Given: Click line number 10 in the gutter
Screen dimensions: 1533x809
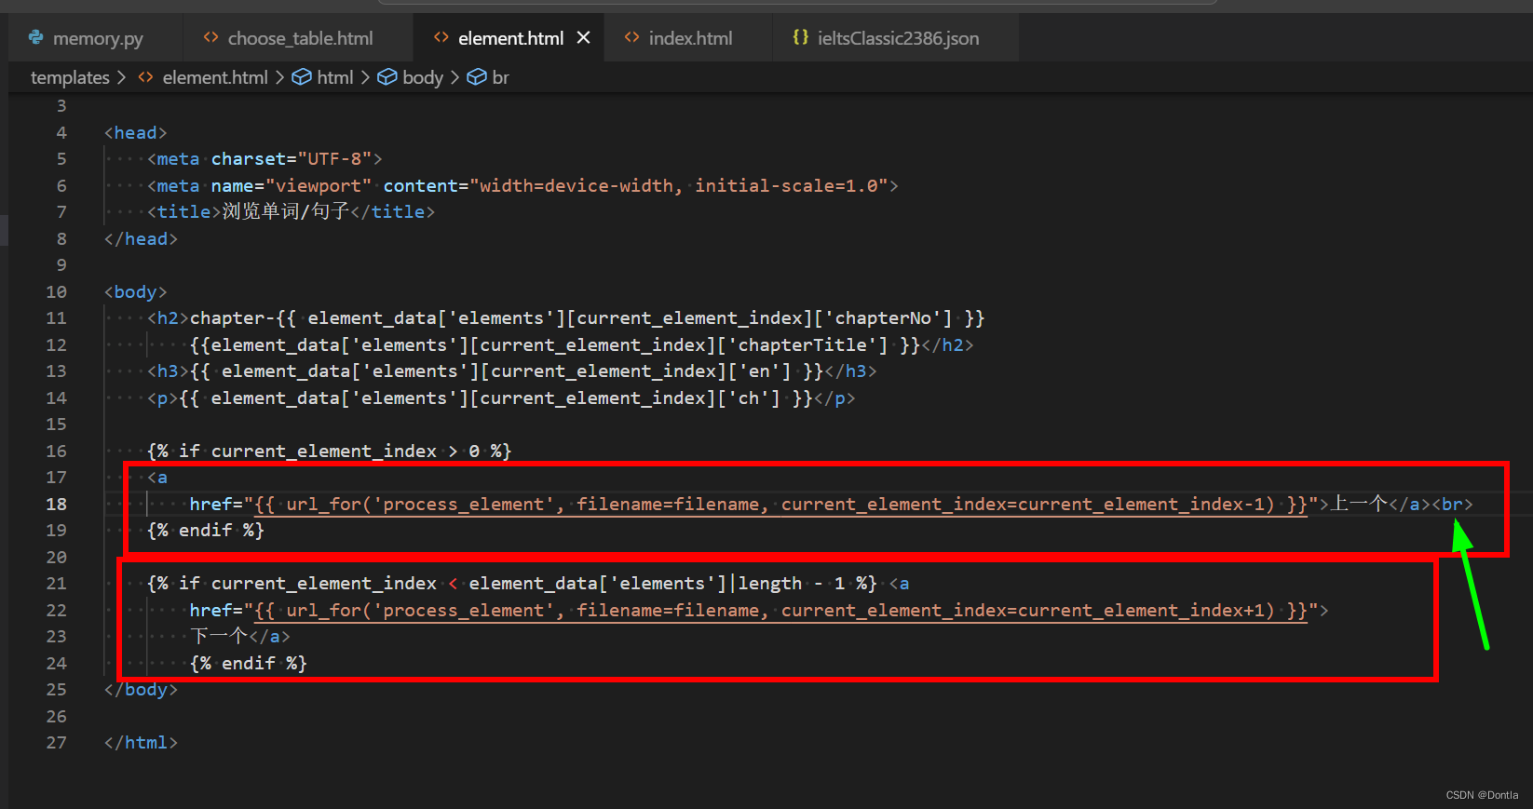Looking at the screenshot, I should pos(56,291).
